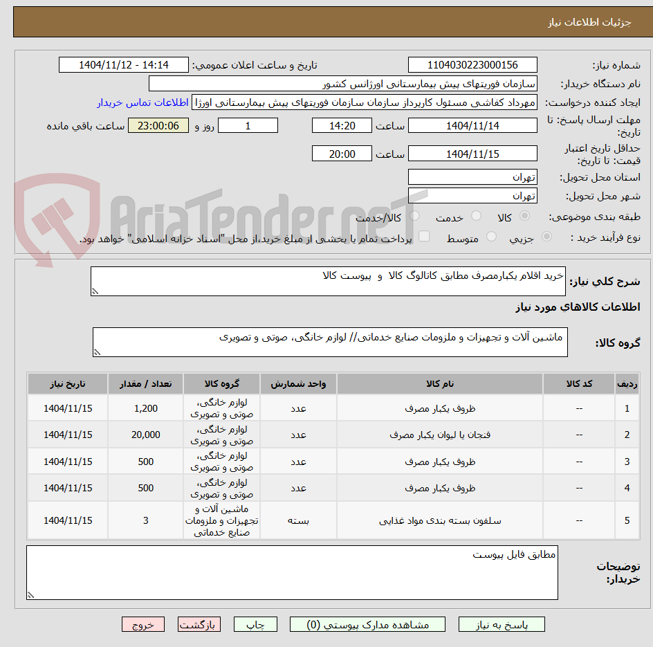Click the request creator name field
Image resolution: width=653 pixels, height=647 pixels.
pyautogui.click(x=365, y=102)
